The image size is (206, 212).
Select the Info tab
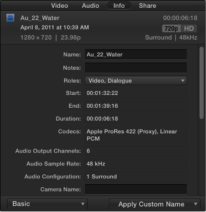click(119, 6)
